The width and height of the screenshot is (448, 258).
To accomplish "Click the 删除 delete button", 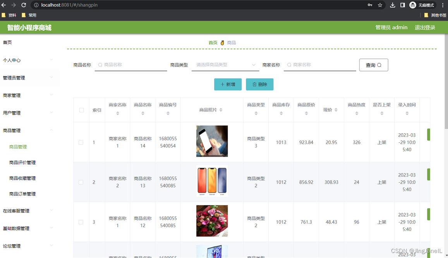I will pyautogui.click(x=259, y=84).
